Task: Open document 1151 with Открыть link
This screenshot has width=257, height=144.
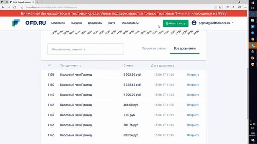Action: 193,75
